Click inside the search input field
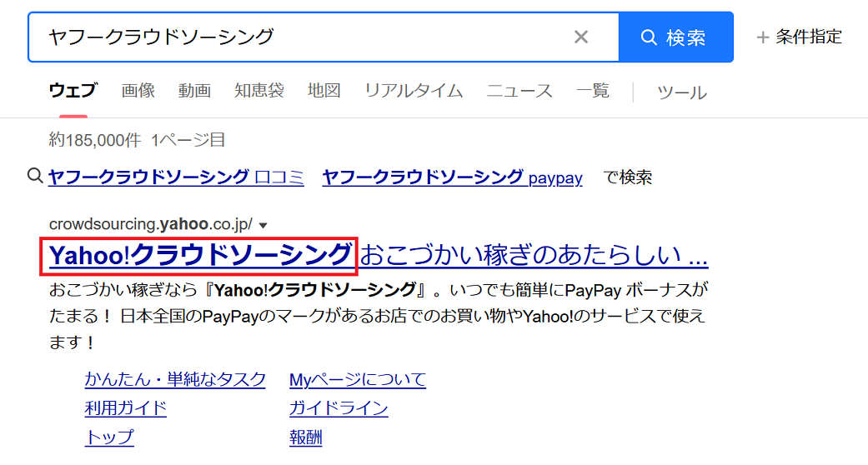 coord(300,37)
